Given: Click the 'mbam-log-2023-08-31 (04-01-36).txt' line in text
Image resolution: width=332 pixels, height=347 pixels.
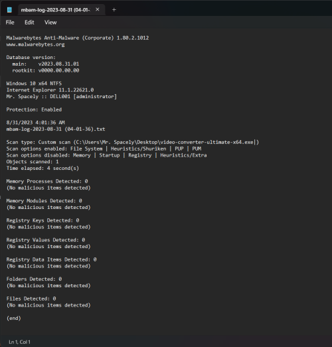Looking at the screenshot, I should (x=56, y=129).
